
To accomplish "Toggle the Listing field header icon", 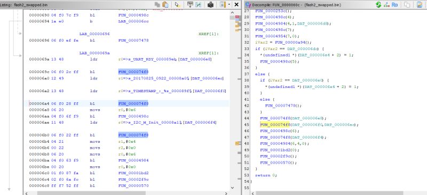I will point(223,5).
